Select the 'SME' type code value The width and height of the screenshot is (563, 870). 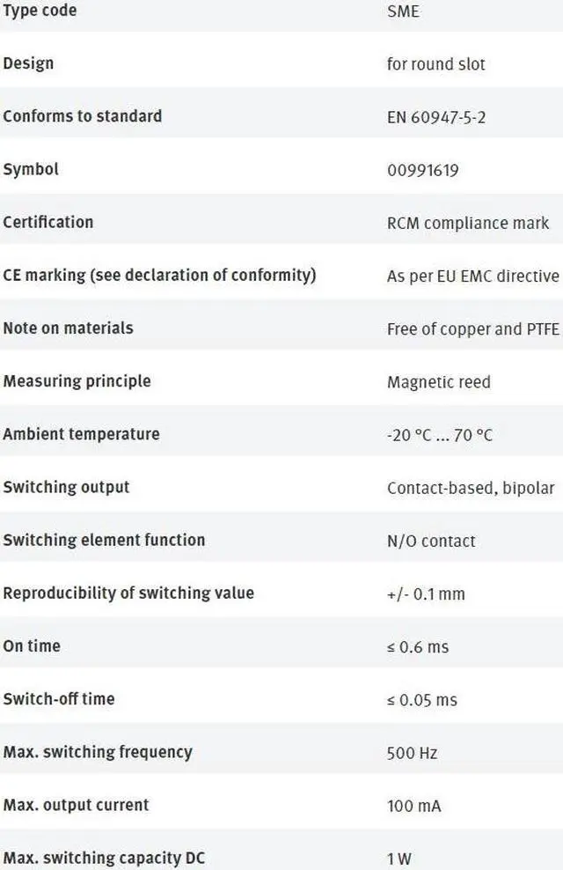[x=403, y=12]
